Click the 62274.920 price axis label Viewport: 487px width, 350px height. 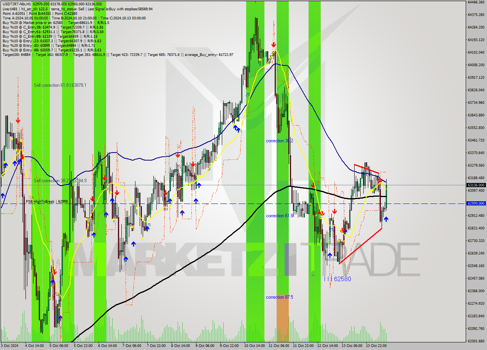tap(476, 303)
